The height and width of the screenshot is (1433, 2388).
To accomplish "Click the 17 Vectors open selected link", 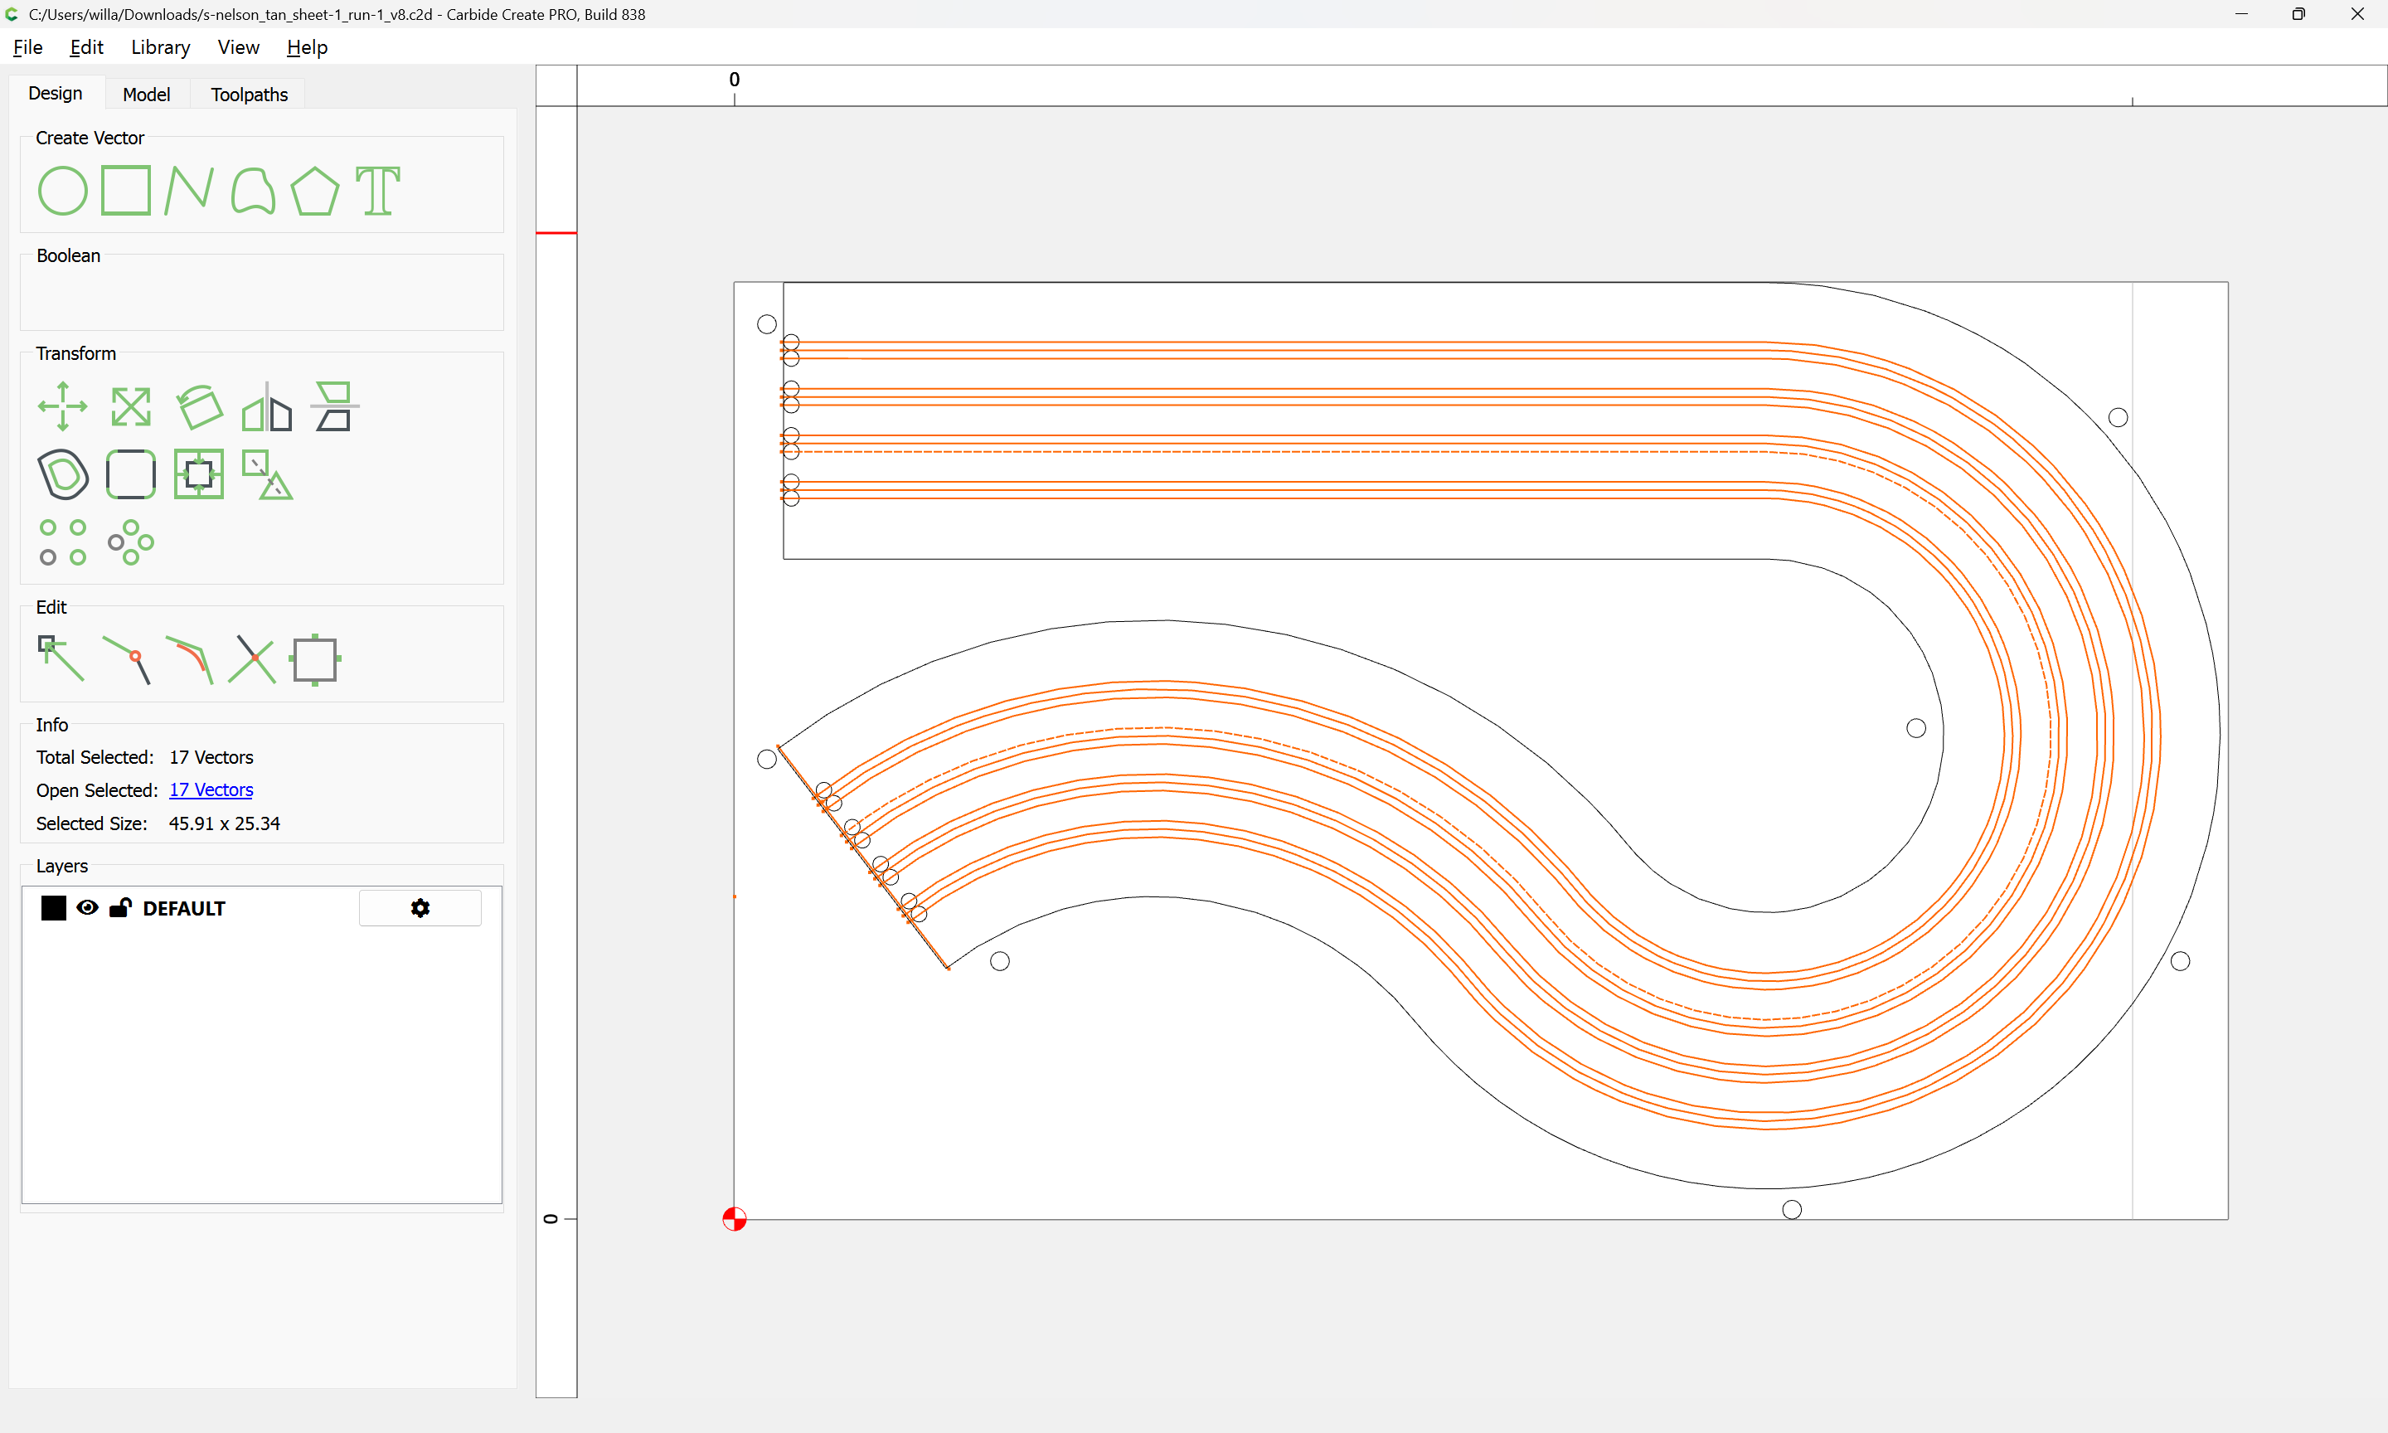I will point(211,789).
